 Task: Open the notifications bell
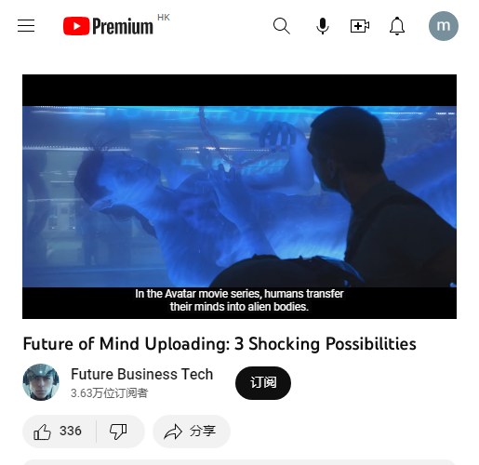pos(397,26)
